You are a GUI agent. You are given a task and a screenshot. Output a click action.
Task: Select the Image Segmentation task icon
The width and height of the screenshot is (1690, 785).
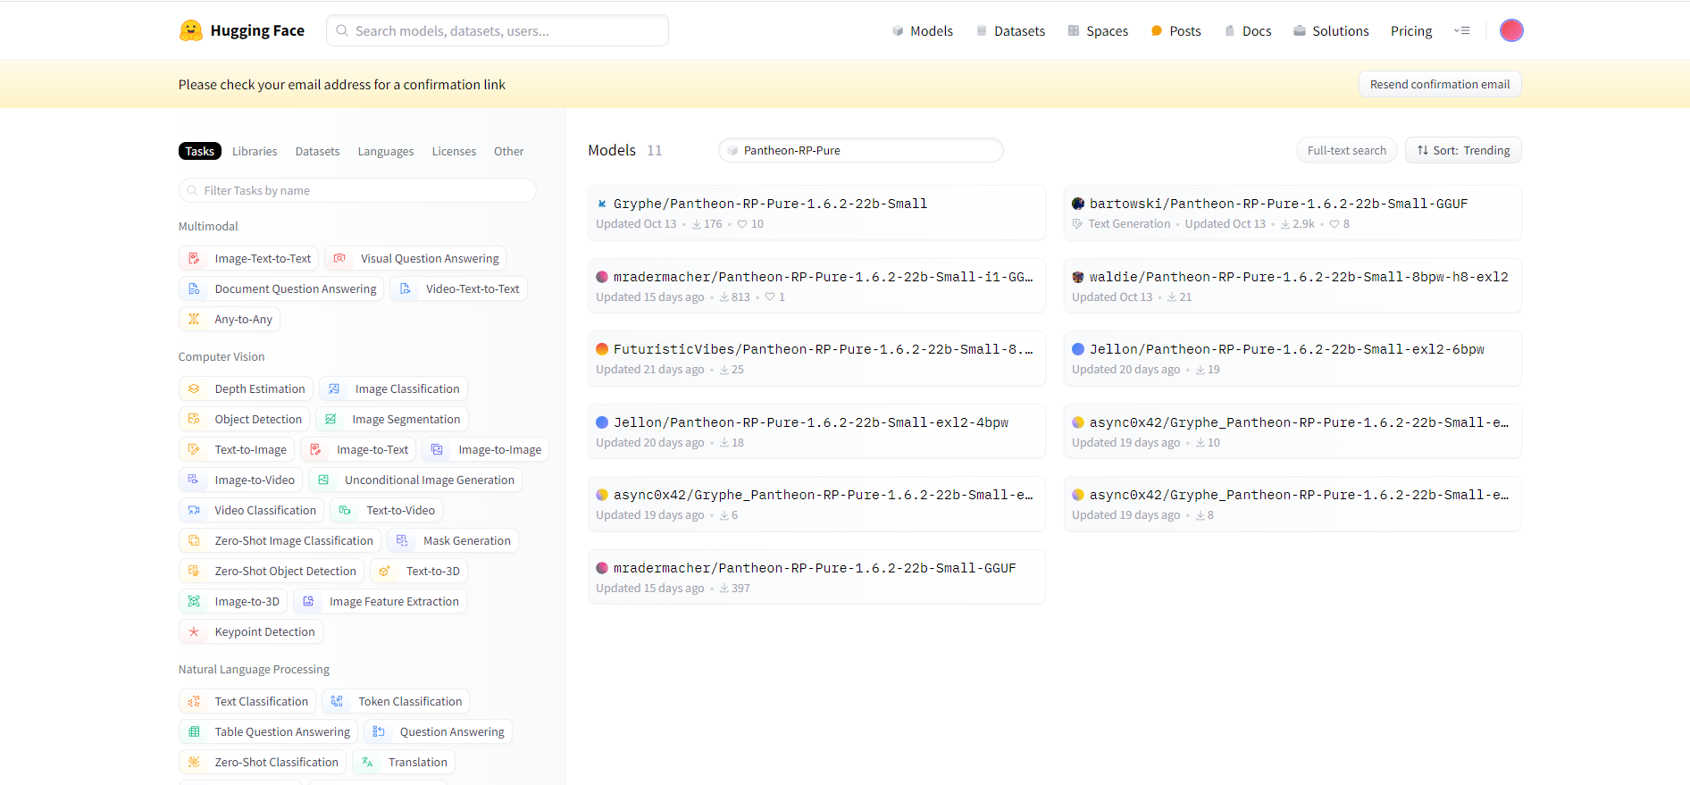(x=330, y=420)
